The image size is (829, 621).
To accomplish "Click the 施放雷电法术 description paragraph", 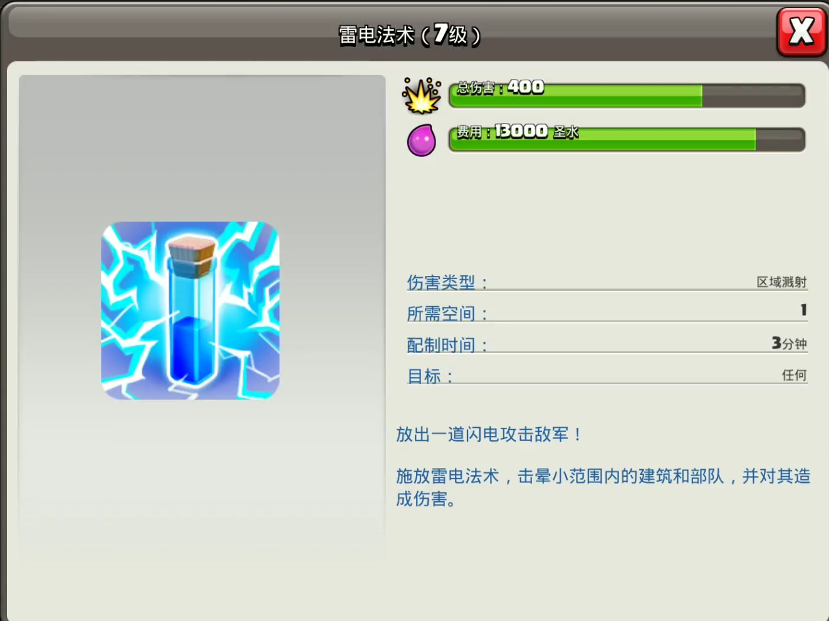I will click(602, 487).
